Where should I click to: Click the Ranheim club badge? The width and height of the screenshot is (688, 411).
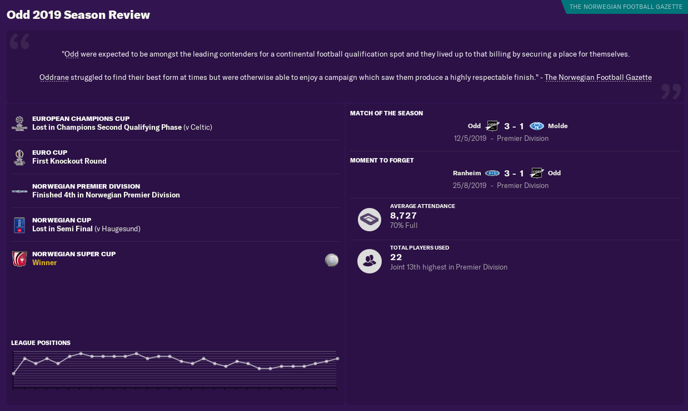492,173
